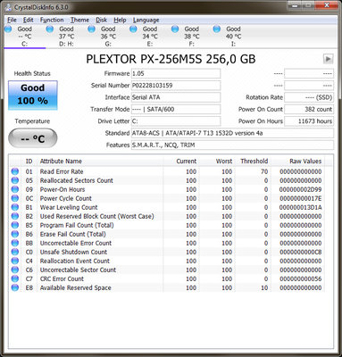The image size is (342, 357).
Task: Click raw value 000000002D99
Action: pyautogui.click(x=300, y=189)
